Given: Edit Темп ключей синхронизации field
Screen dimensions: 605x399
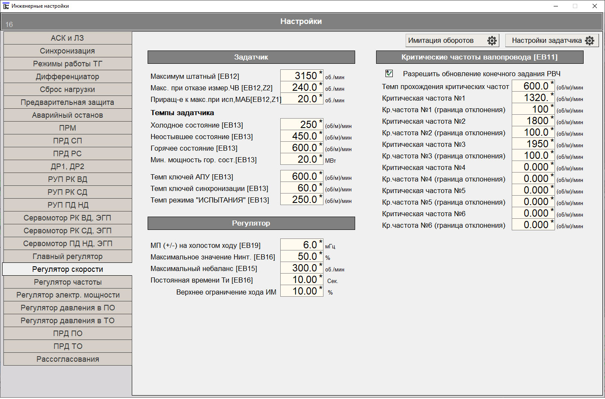Looking at the screenshot, I should coord(302,188).
